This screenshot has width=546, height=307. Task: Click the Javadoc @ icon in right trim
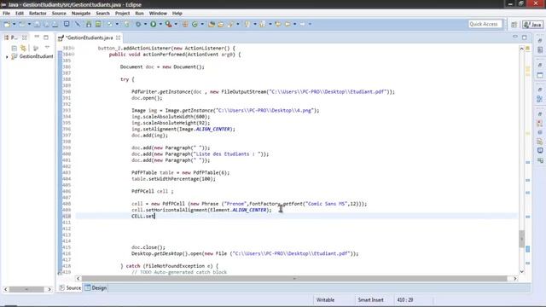[540, 132]
